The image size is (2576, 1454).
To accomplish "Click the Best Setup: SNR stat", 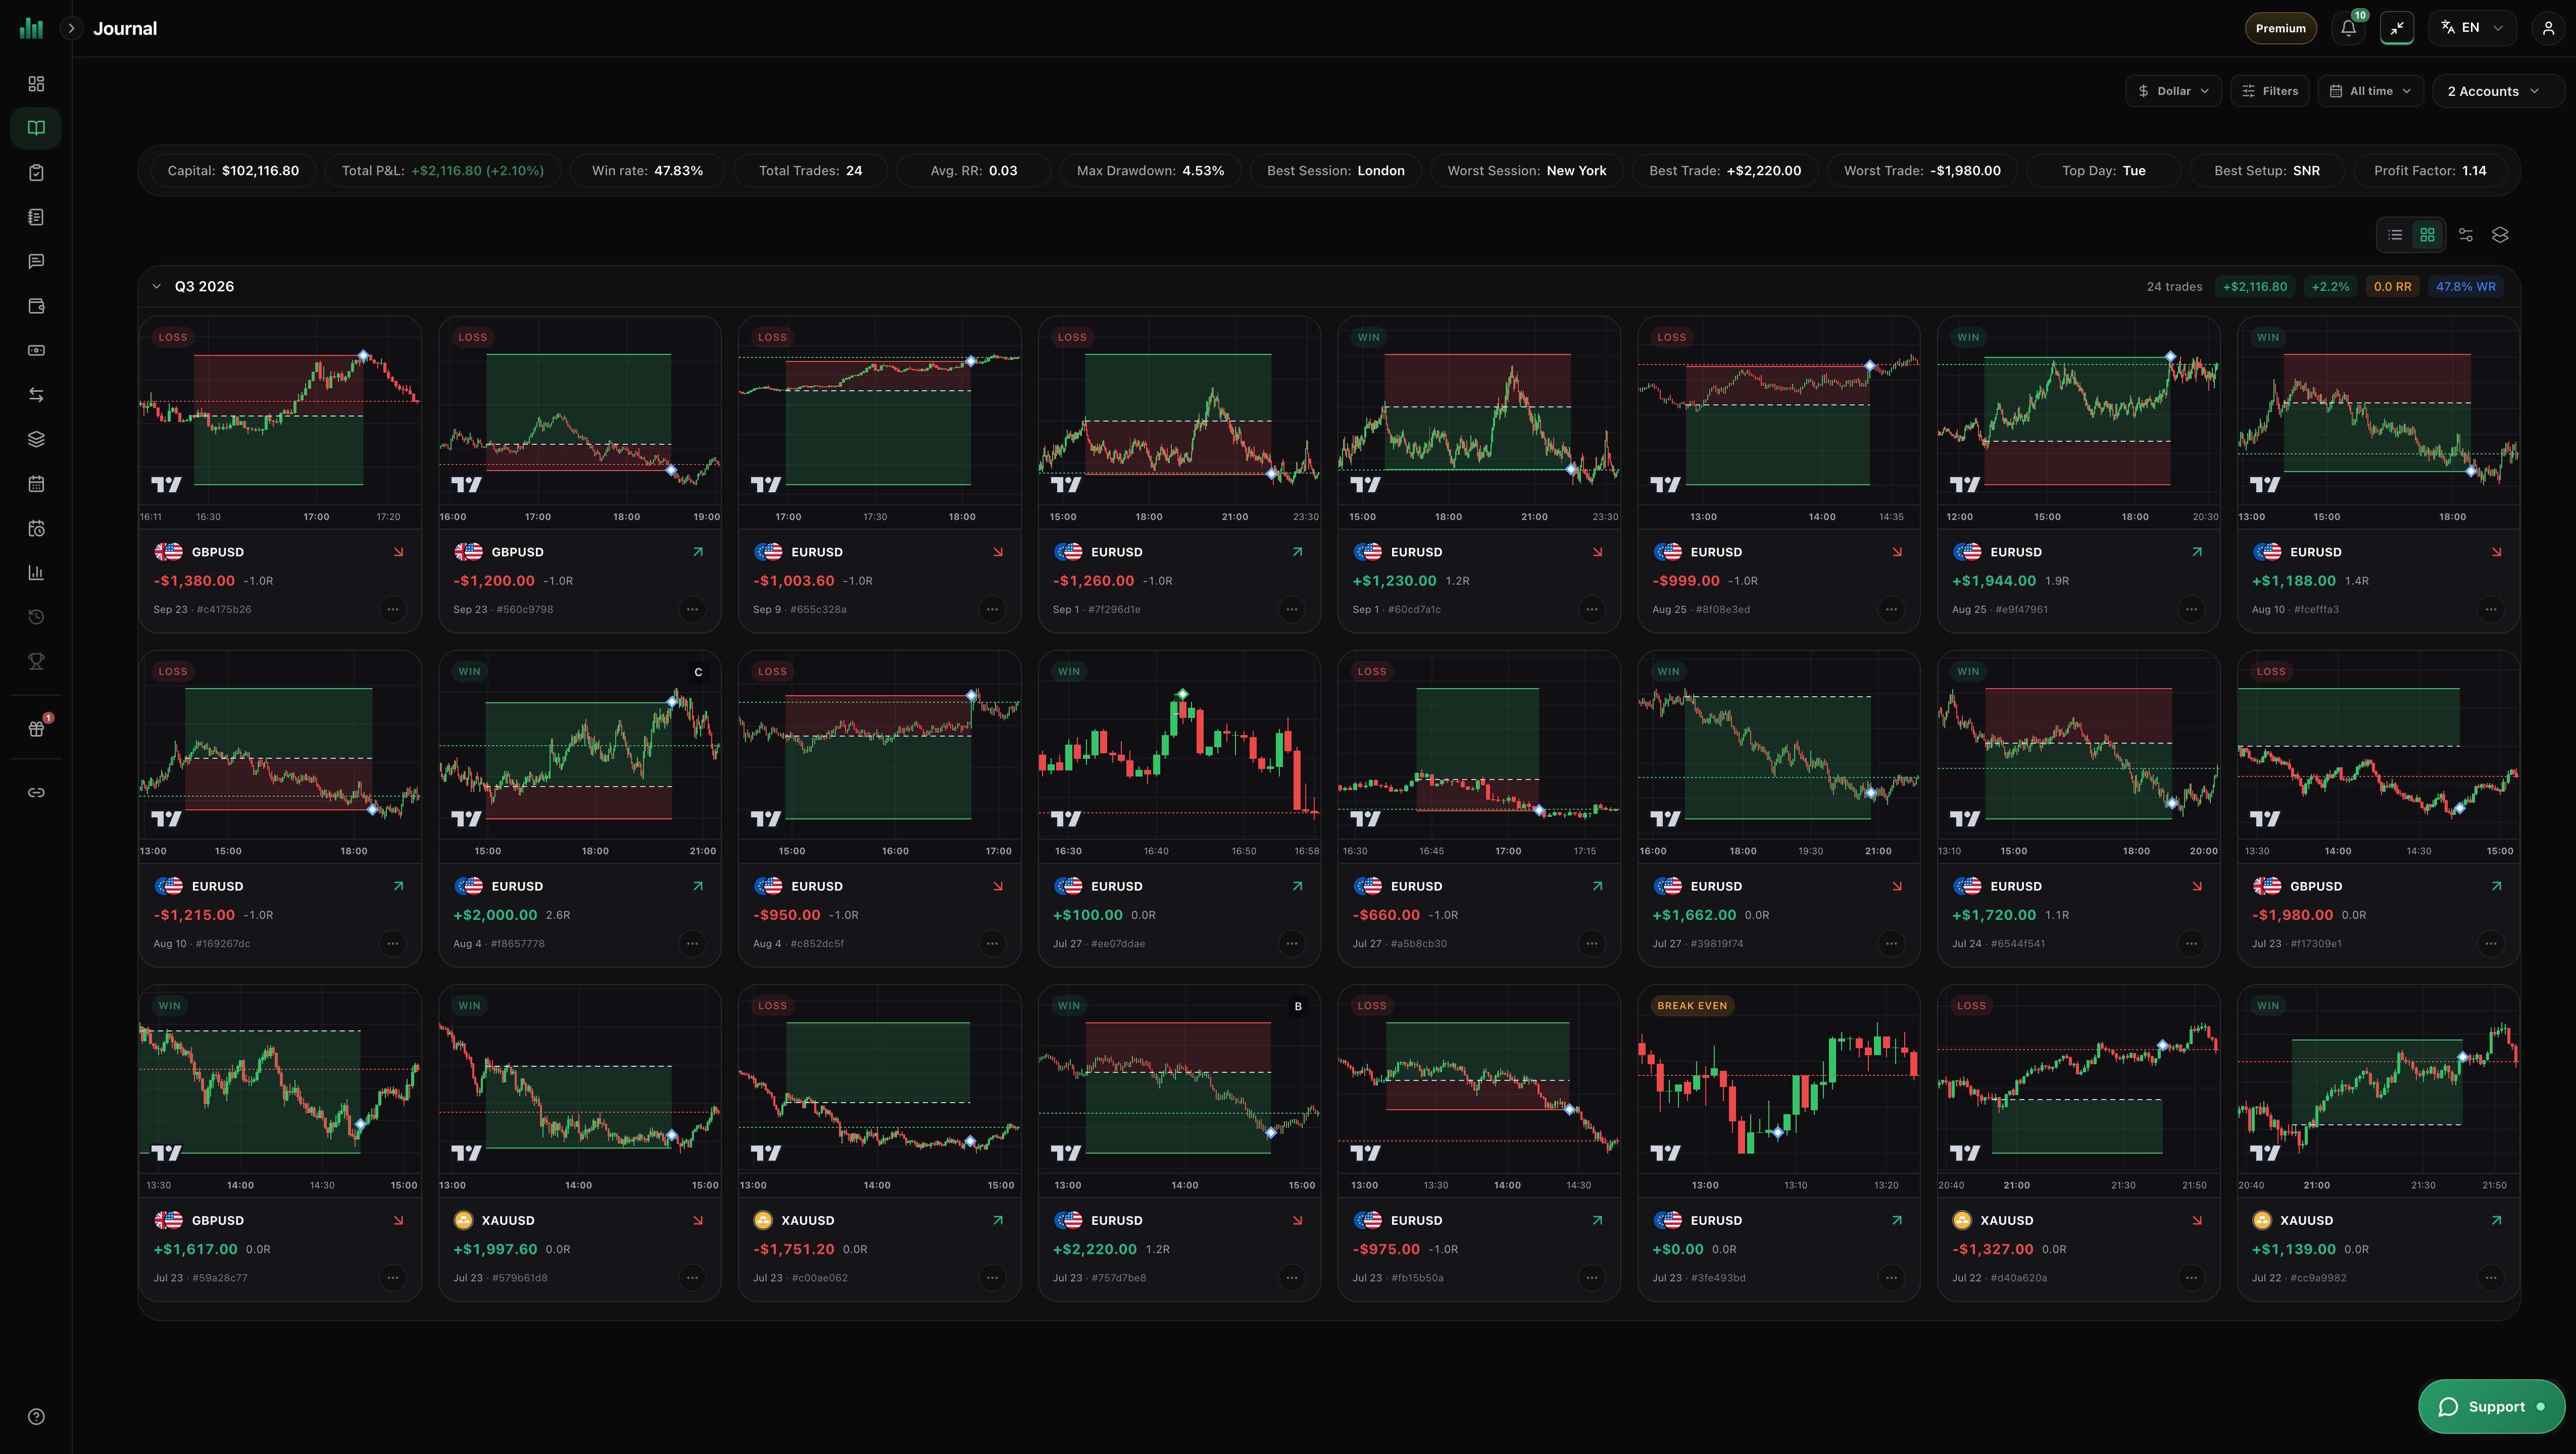I will pos(2267,171).
